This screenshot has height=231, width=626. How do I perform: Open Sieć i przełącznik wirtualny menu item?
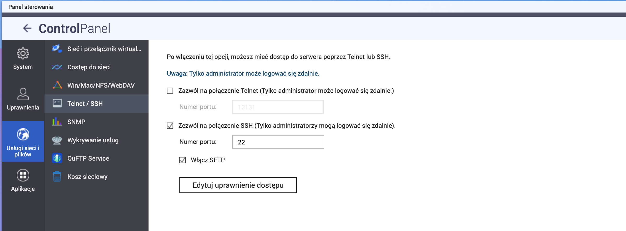104,49
